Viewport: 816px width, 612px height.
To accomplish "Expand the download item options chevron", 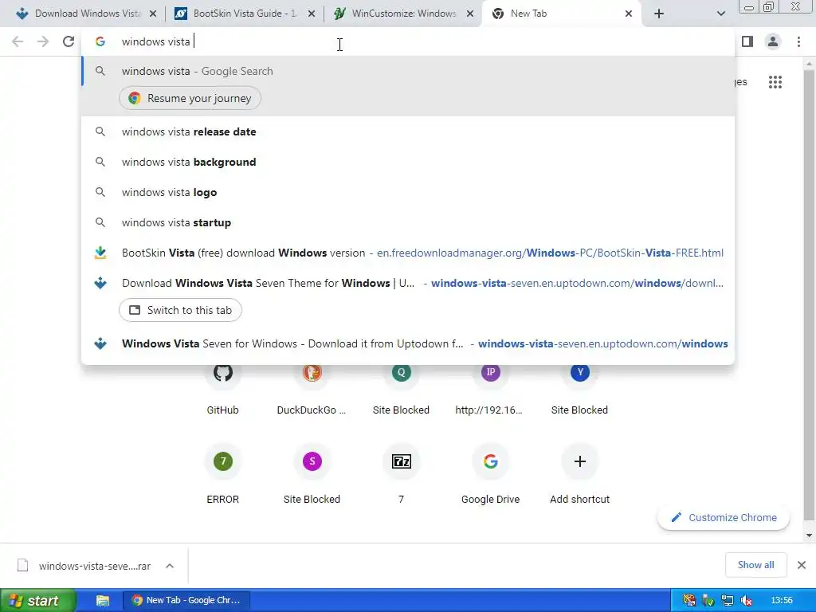I will tap(170, 566).
